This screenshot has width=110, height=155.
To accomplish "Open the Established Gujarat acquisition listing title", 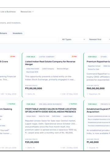I will click(98, 110).
